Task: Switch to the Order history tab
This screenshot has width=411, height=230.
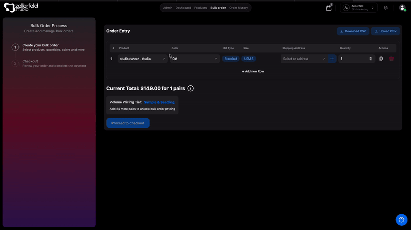Action: point(238,8)
